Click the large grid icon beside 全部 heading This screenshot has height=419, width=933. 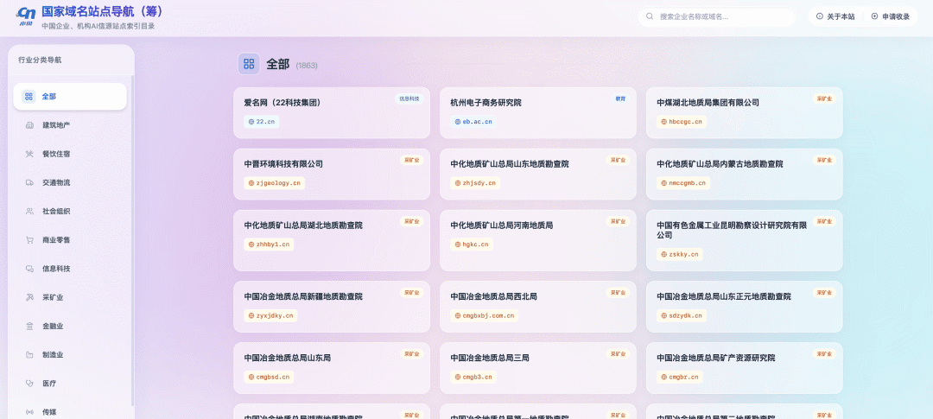pyautogui.click(x=249, y=64)
